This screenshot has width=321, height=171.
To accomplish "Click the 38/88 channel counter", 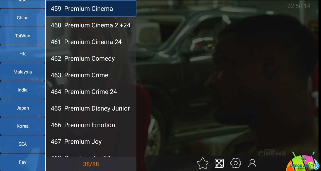I will coord(91,164).
